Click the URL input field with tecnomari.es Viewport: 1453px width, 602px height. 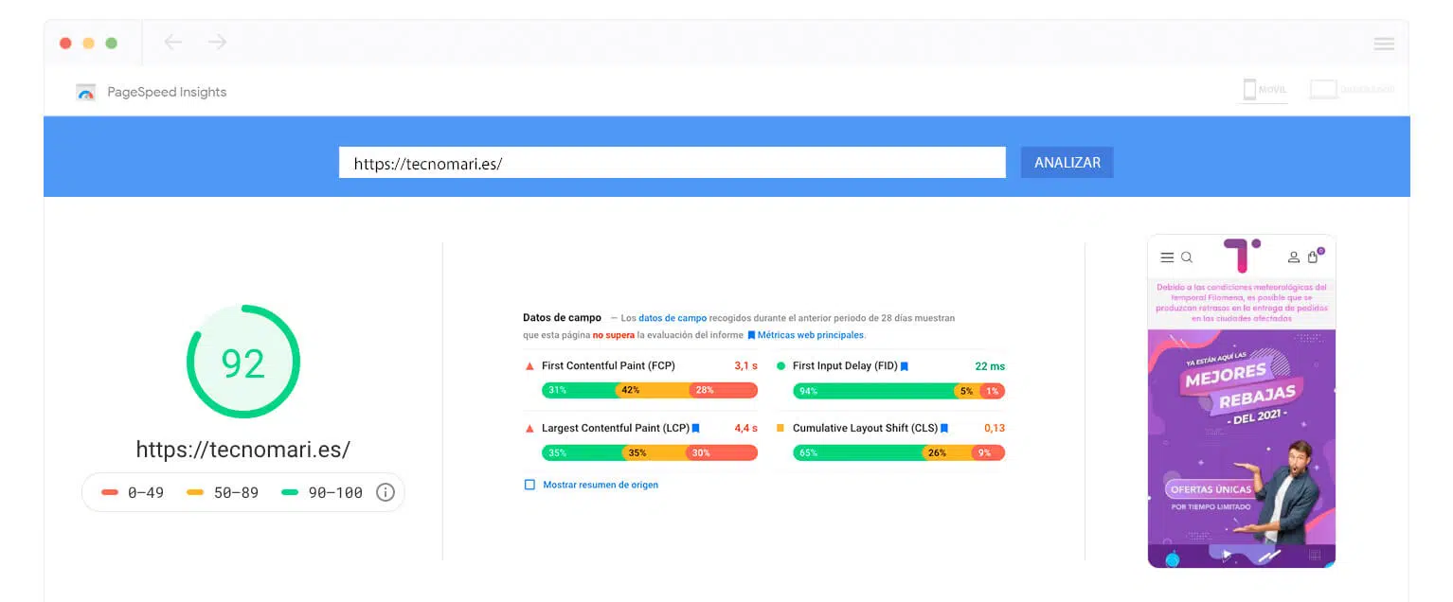[673, 163]
